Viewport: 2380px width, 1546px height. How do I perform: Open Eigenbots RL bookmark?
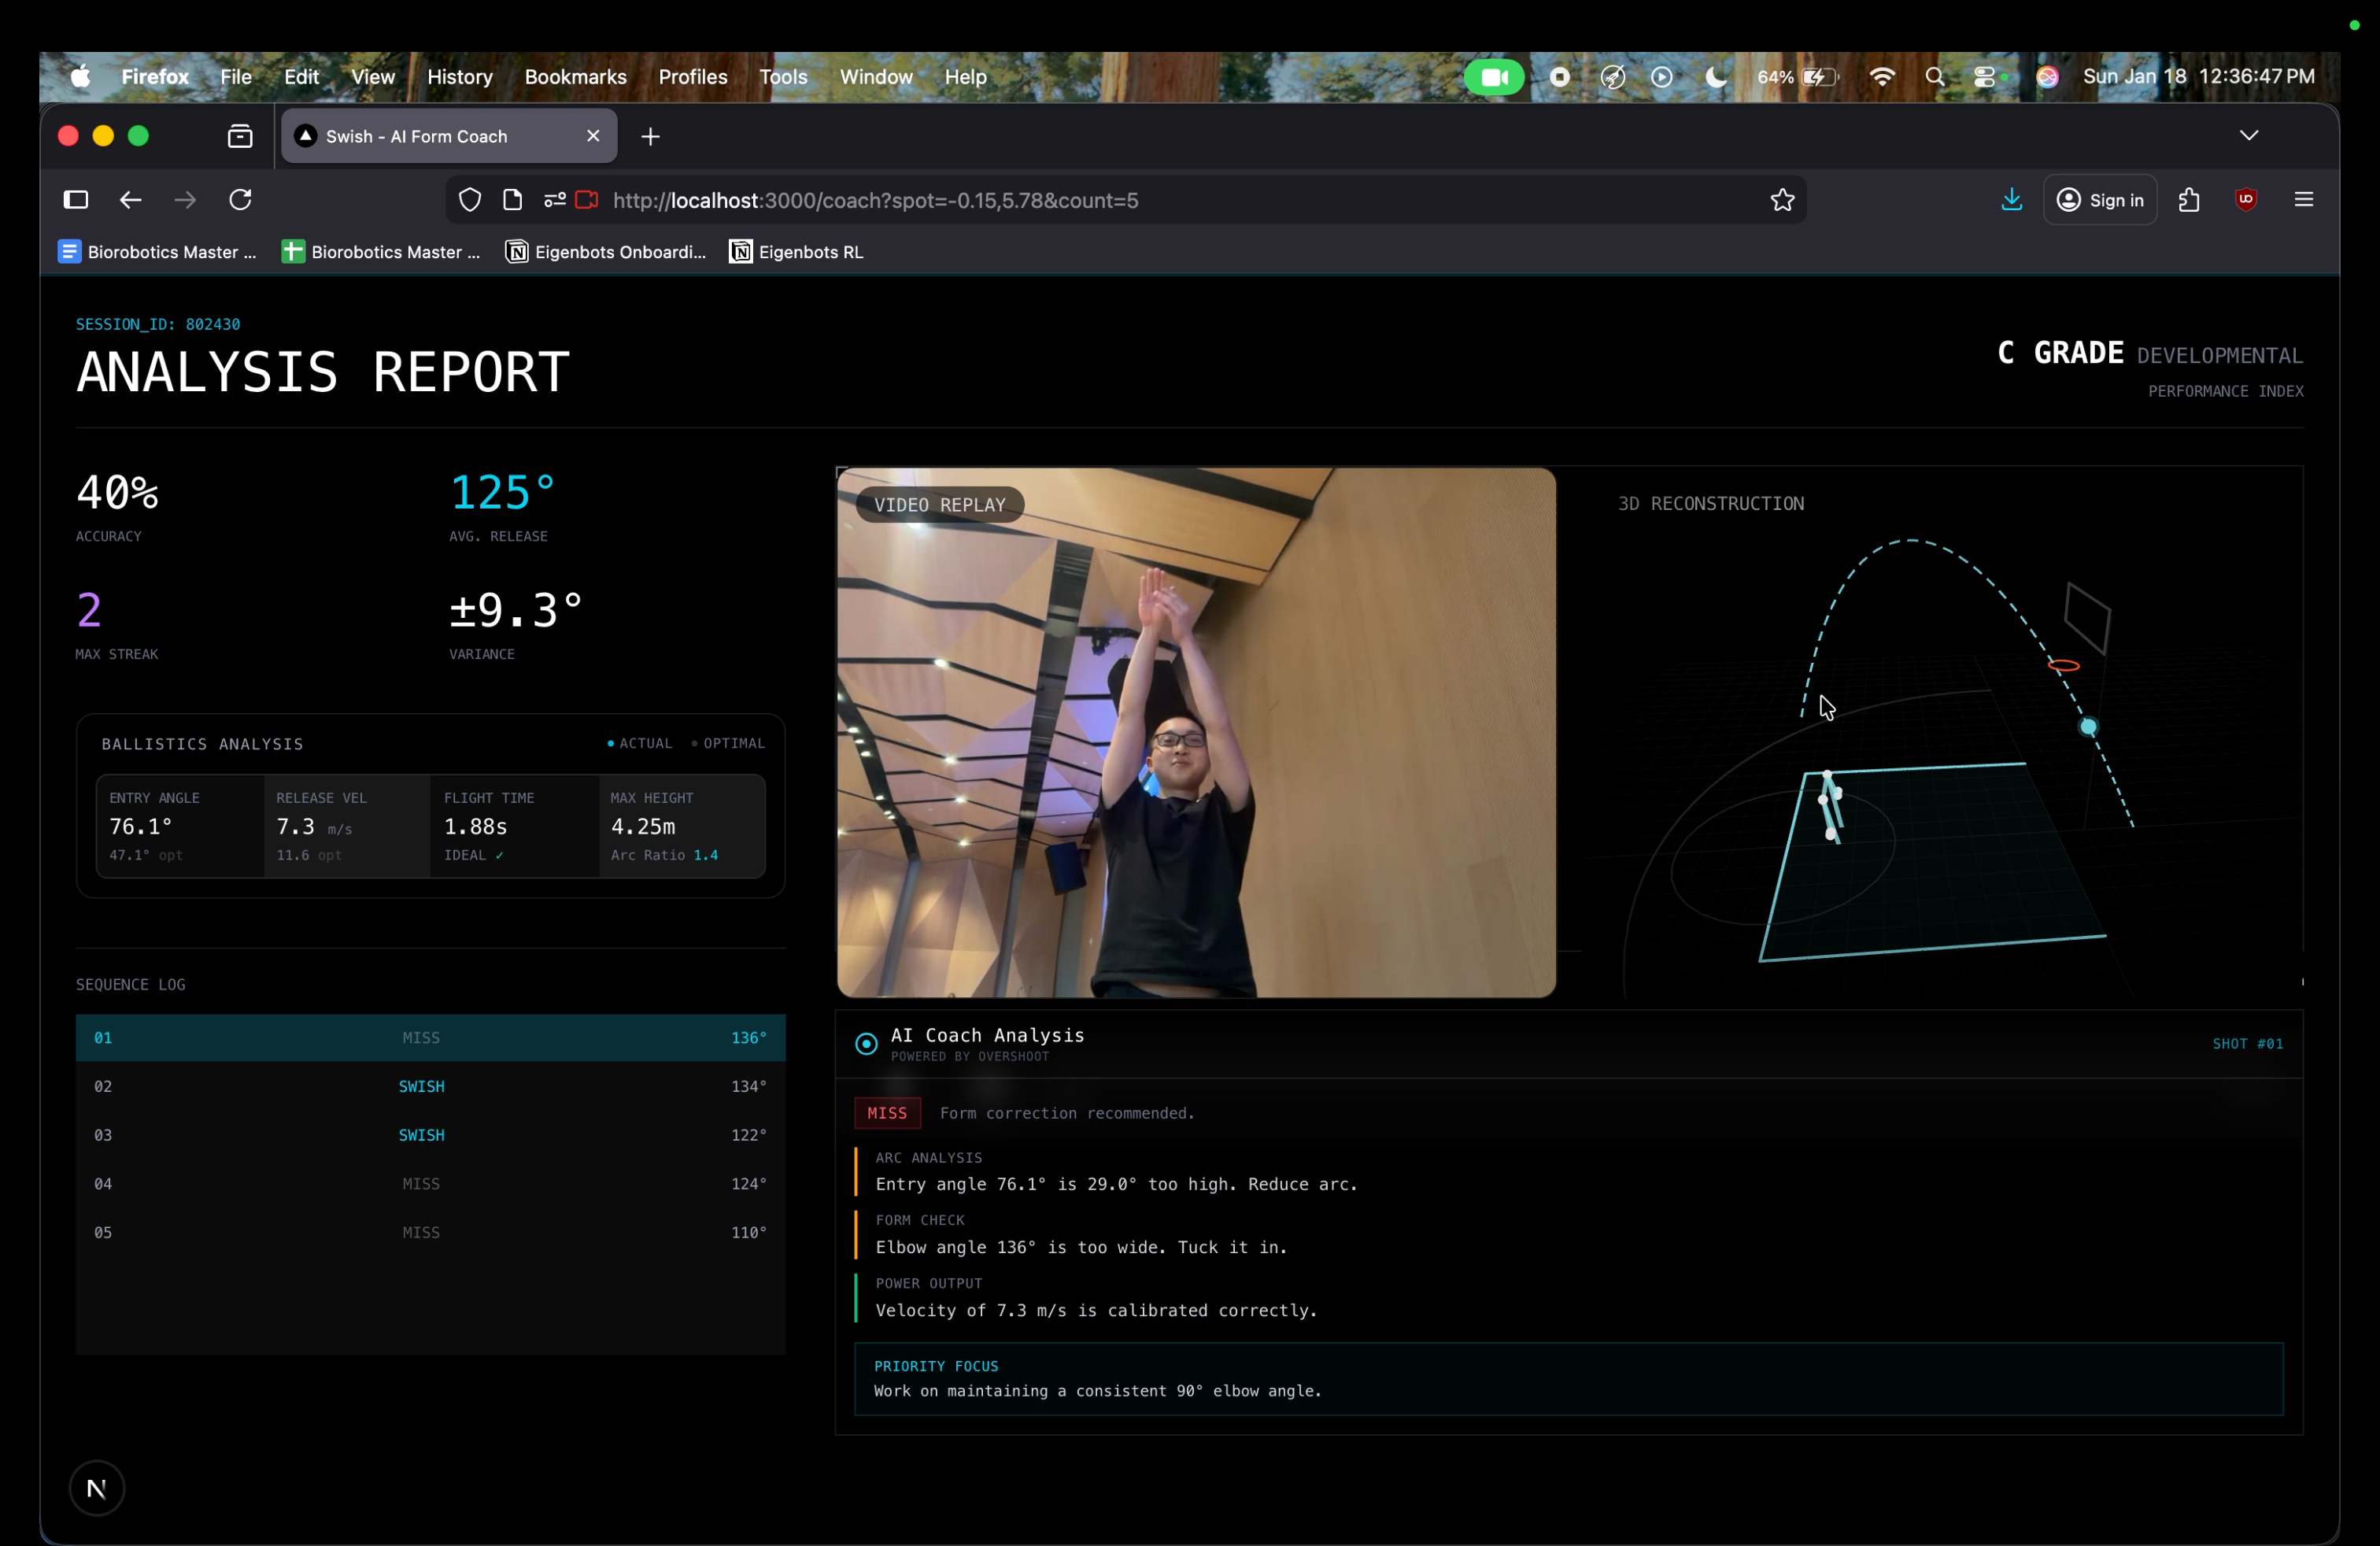point(797,252)
